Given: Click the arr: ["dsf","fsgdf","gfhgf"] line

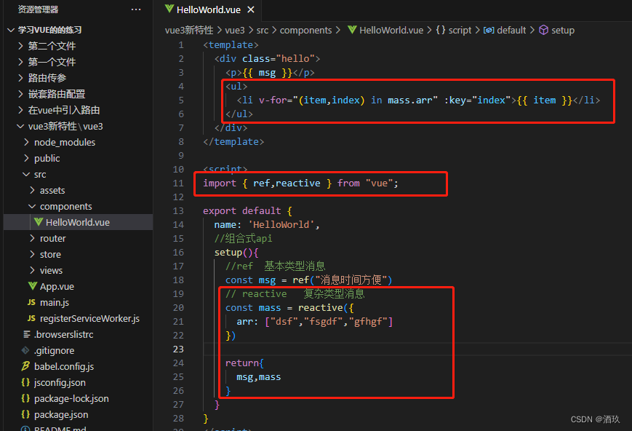Looking at the screenshot, I should (314, 322).
